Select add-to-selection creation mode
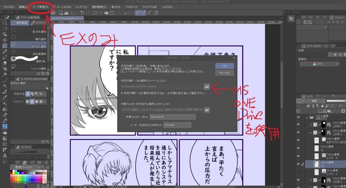This screenshot has height=188, width=346. click(32, 93)
